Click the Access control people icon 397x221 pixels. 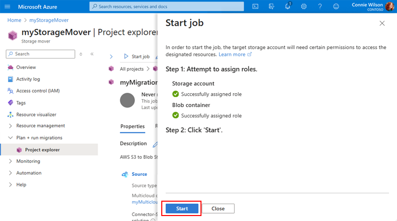(x=10, y=91)
